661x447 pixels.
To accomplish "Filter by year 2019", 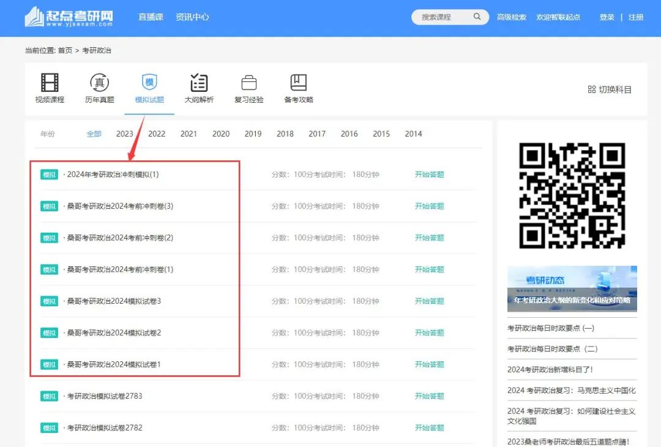I will tap(253, 133).
